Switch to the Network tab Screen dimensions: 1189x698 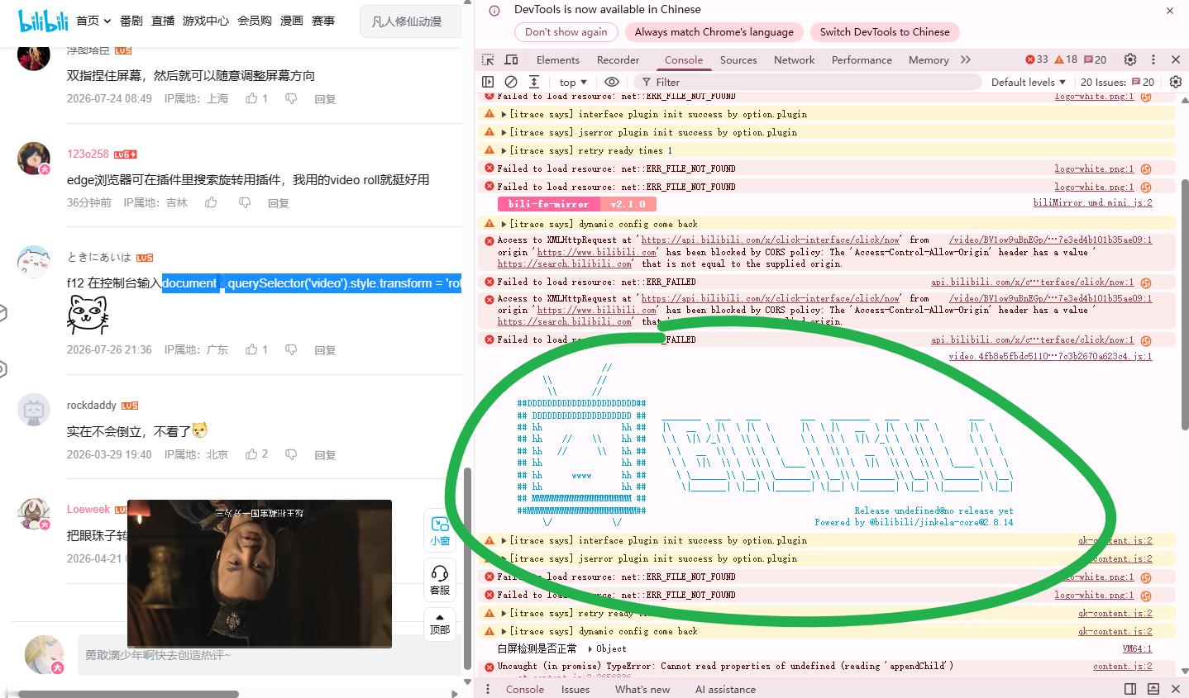coord(794,59)
